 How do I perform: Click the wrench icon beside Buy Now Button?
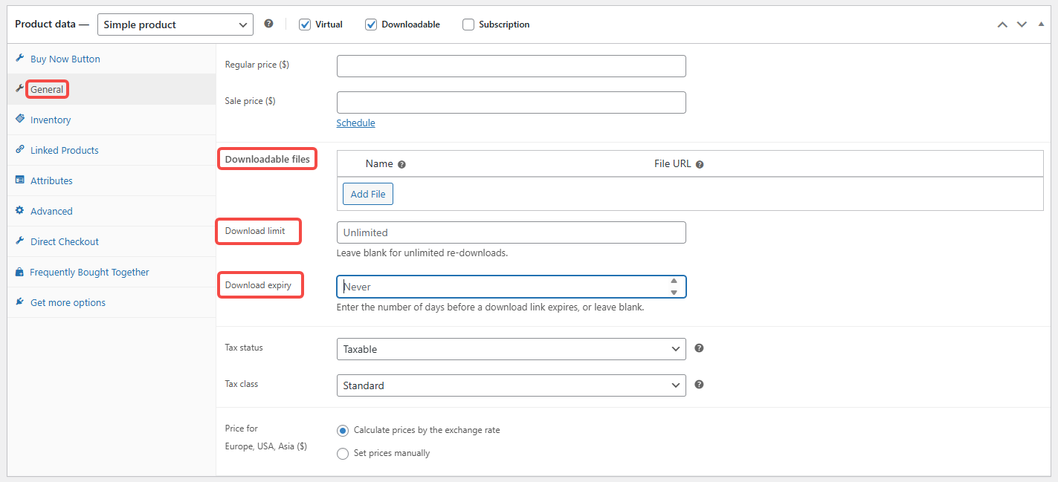click(x=20, y=59)
